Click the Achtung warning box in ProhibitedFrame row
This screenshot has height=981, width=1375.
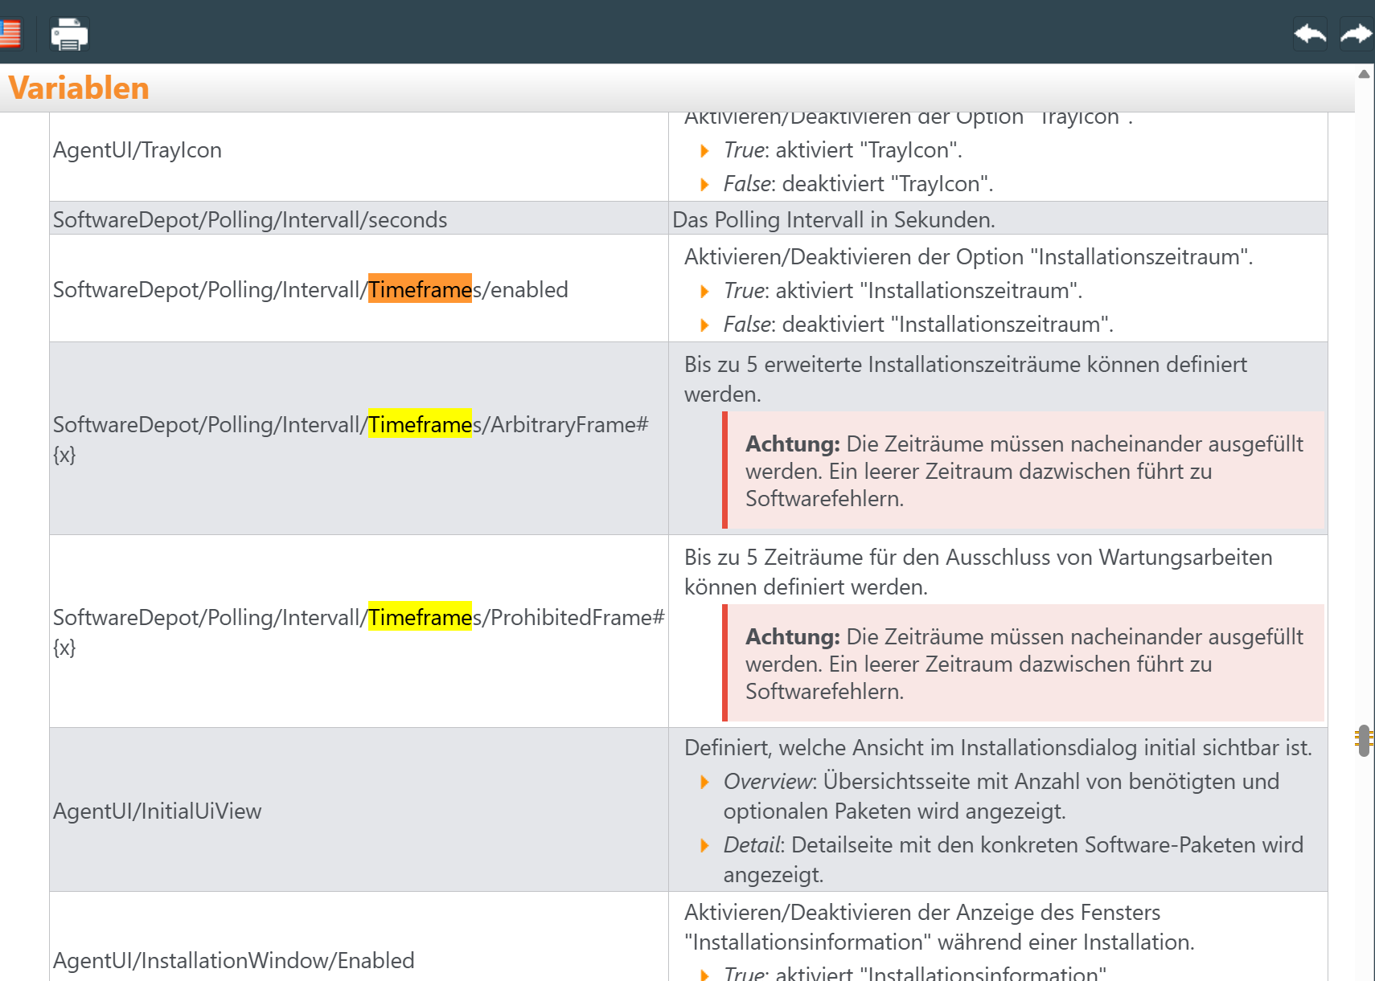click(1024, 664)
